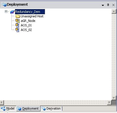Click the Unassigned Host folder icon
This screenshot has width=117, height=113.
(x=18, y=16)
